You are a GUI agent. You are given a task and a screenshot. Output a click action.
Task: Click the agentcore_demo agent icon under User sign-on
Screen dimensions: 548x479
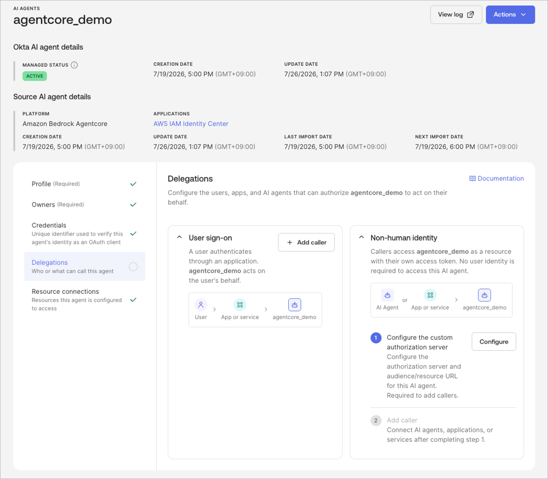point(295,305)
